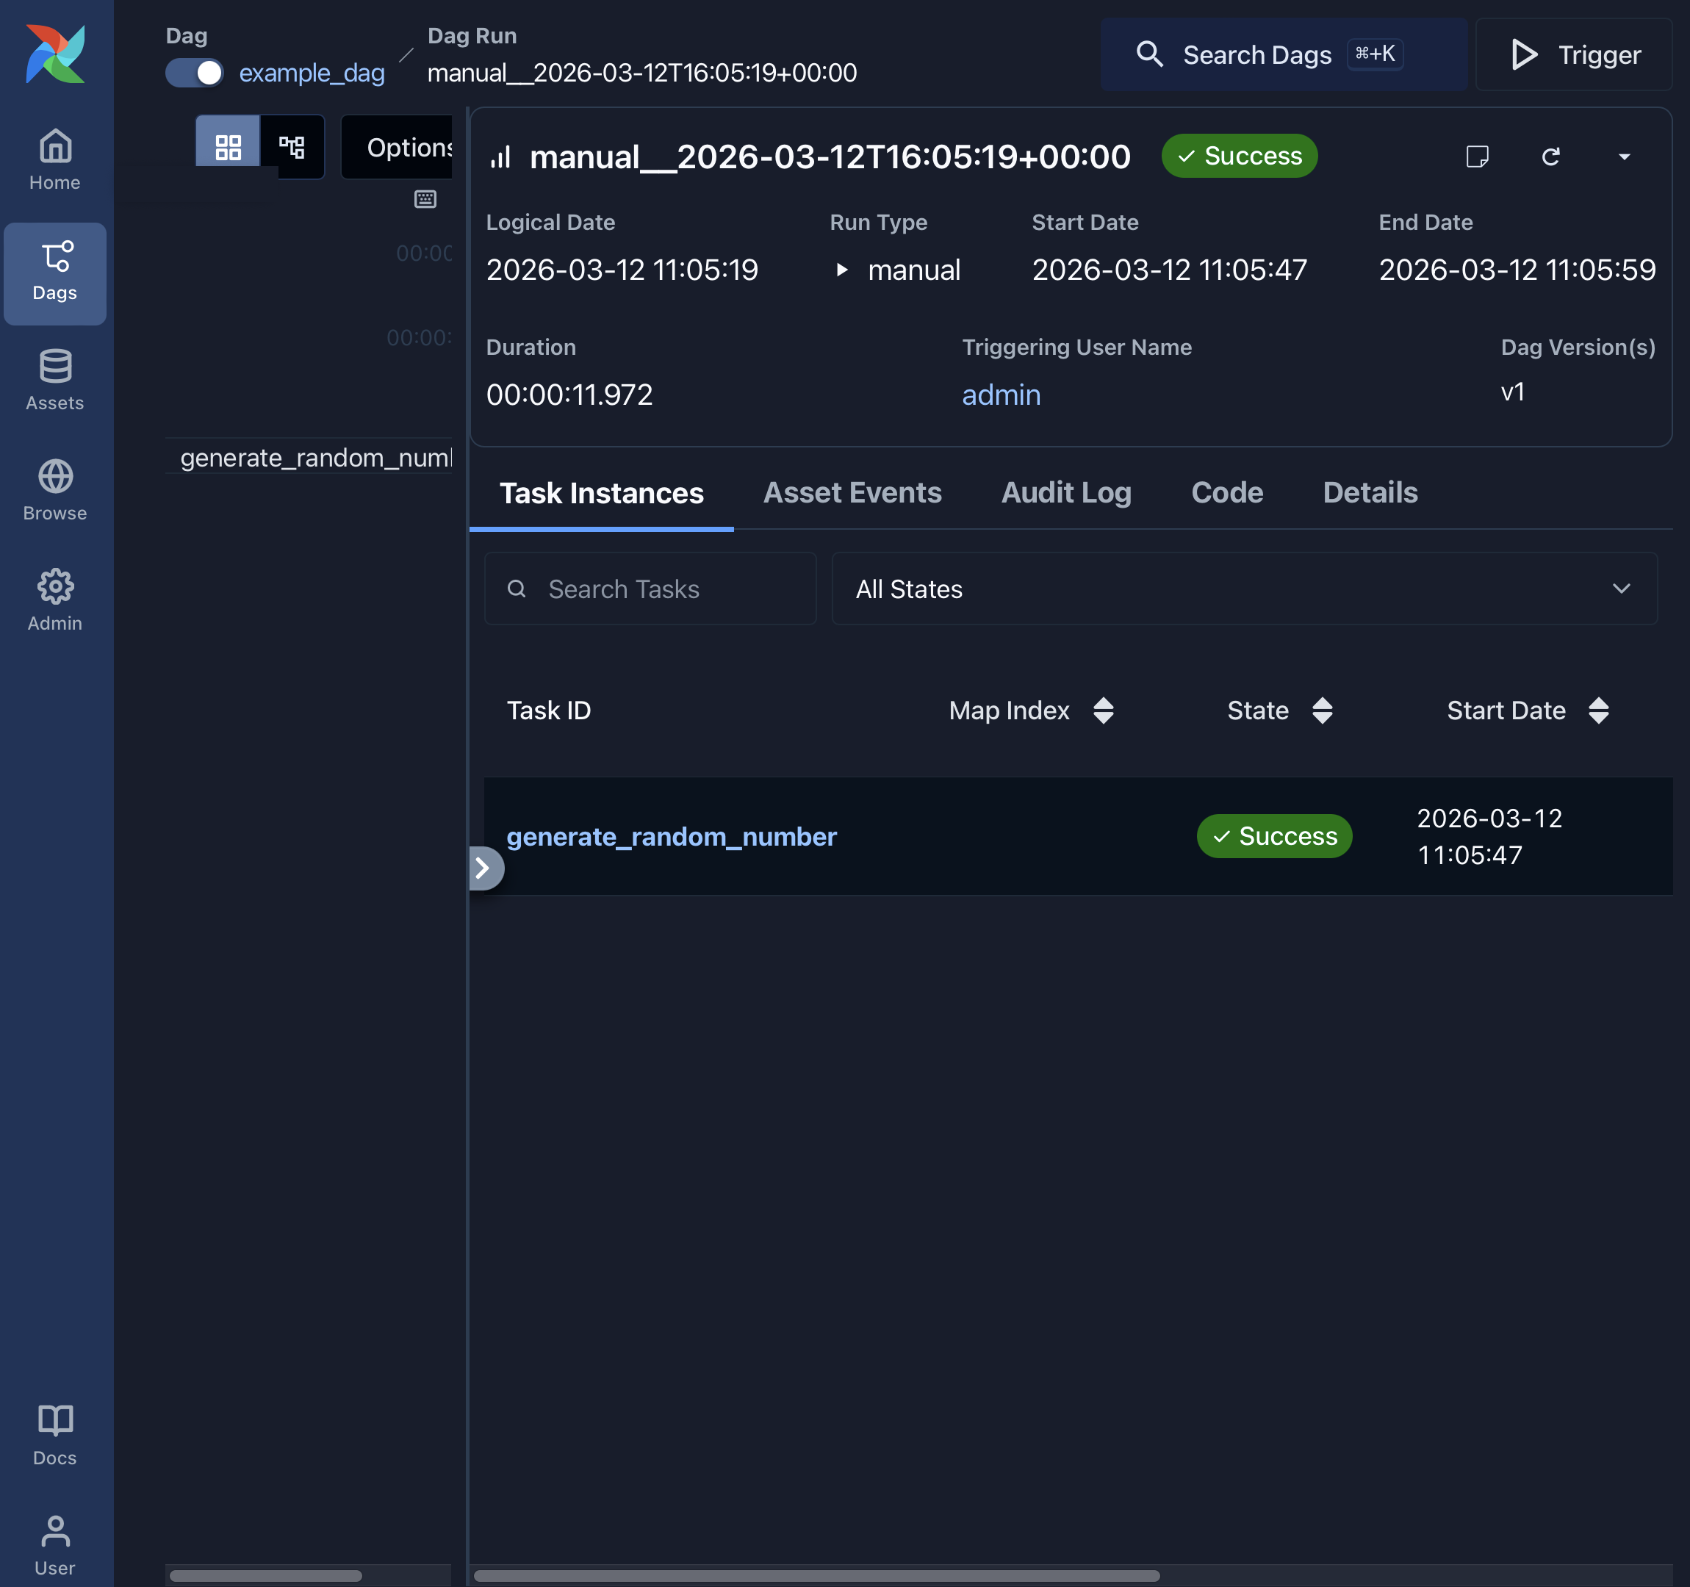Click the admin triggering user link
Image resolution: width=1690 pixels, height=1587 pixels.
click(x=1001, y=395)
